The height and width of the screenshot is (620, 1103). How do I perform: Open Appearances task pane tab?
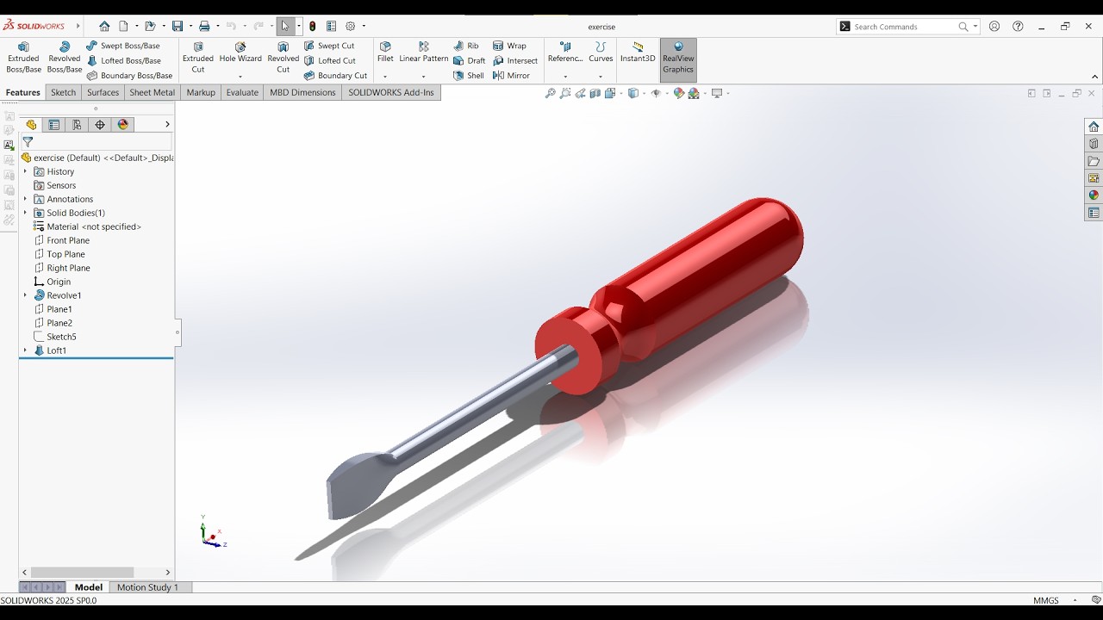[x=1094, y=195]
